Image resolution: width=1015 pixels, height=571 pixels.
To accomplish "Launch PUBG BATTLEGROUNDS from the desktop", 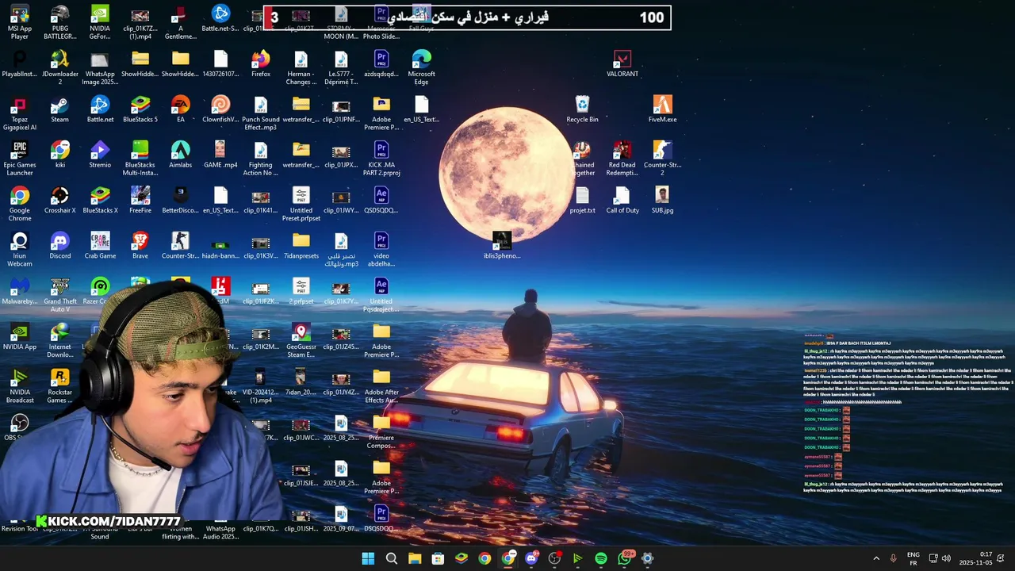I will tap(59, 22).
